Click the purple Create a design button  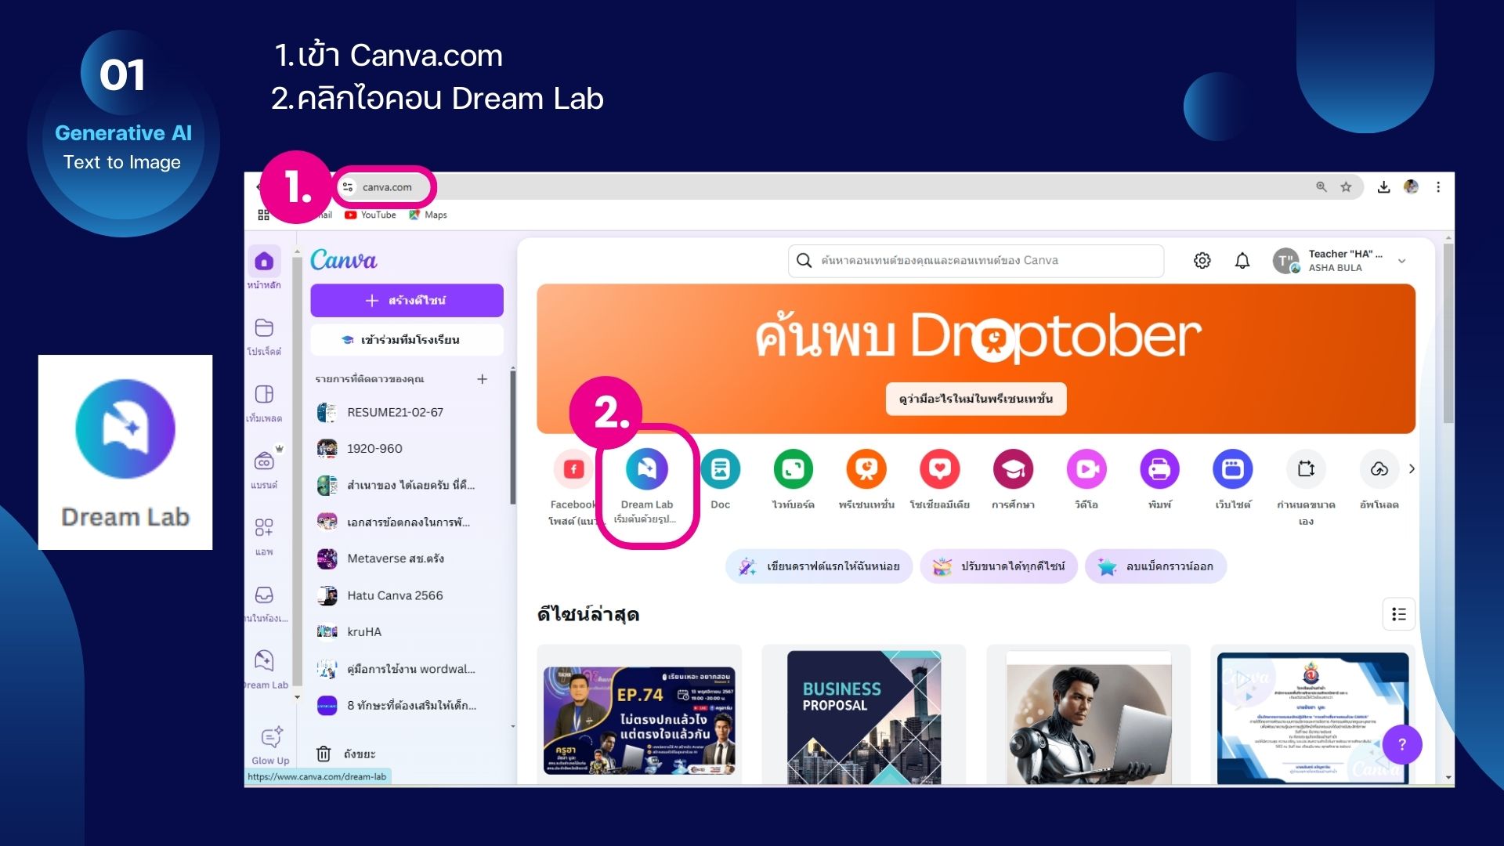pyautogui.click(x=407, y=301)
